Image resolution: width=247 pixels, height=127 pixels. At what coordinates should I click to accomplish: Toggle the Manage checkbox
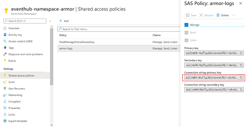click(186, 25)
